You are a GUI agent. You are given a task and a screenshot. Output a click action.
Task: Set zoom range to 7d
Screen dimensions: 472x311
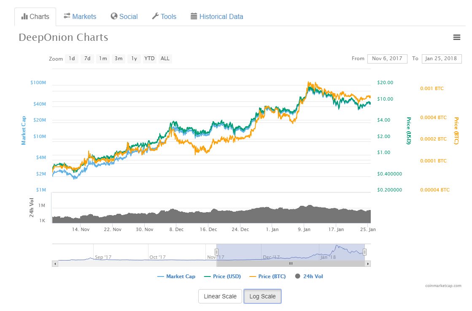point(87,58)
